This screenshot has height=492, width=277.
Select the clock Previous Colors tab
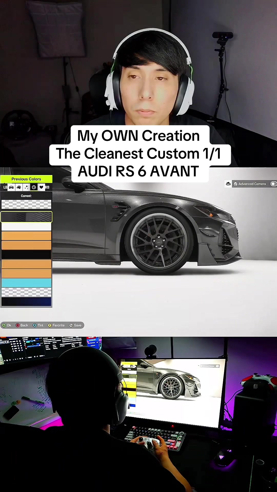pos(34,187)
